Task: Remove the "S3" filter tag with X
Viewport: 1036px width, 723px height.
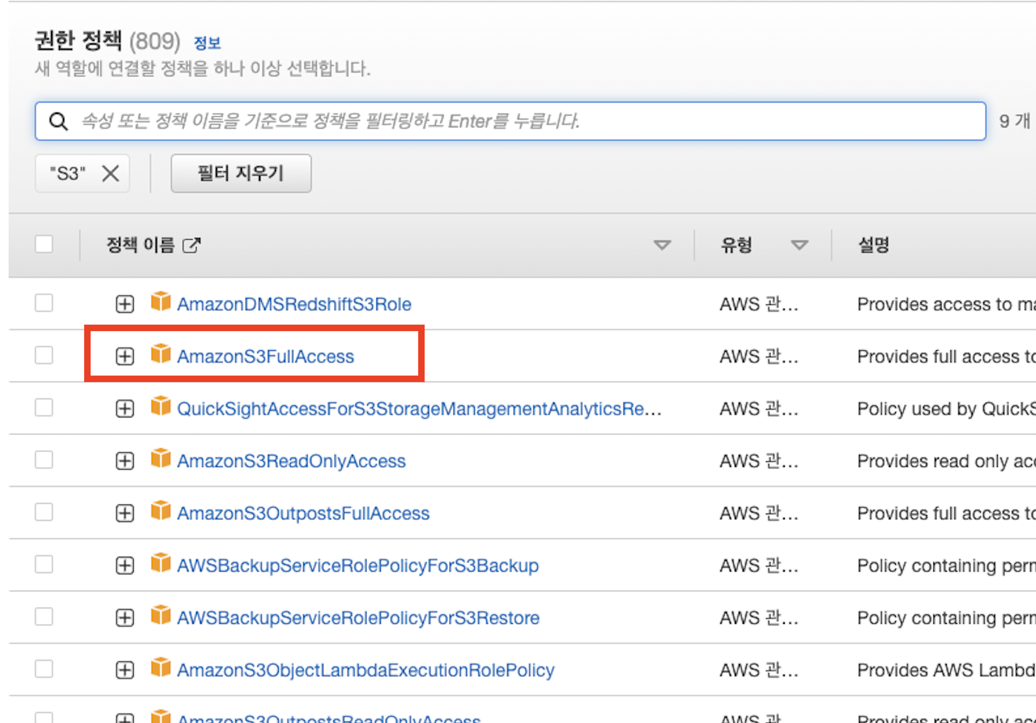Action: tap(110, 173)
